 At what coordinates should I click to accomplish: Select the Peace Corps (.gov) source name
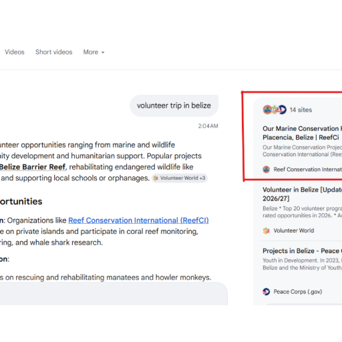(298, 292)
